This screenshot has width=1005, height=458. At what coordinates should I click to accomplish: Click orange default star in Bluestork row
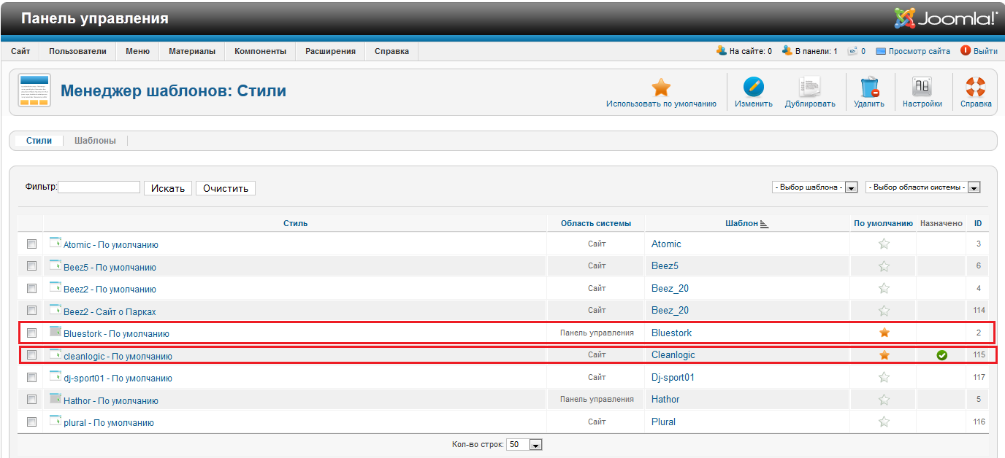coord(884,333)
